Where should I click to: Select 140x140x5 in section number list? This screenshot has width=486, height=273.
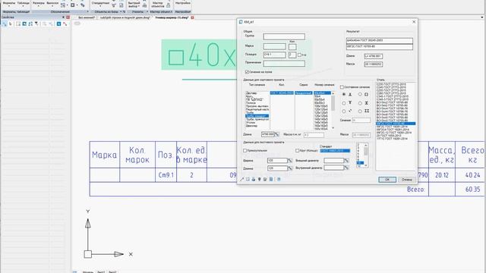coord(320,119)
